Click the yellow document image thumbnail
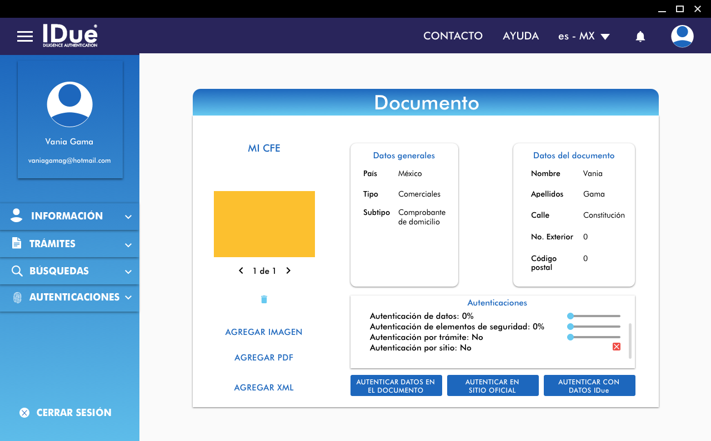711x441 pixels. 264,224
